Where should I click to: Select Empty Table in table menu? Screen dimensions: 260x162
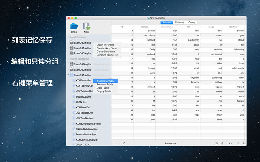point(104,91)
